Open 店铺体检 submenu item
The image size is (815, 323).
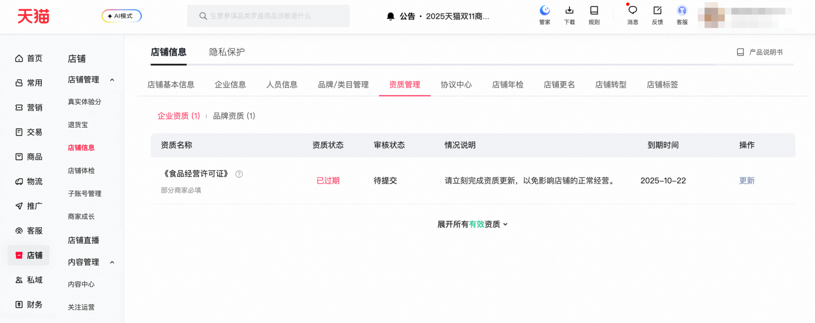pos(81,171)
